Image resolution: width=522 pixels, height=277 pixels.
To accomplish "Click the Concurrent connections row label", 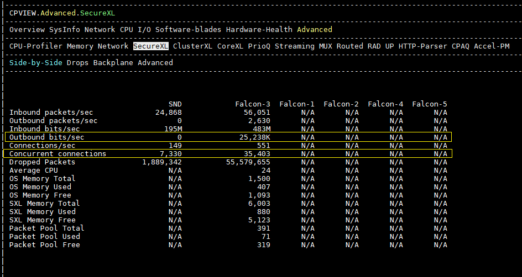I will pos(58,154).
